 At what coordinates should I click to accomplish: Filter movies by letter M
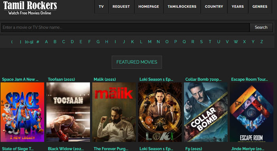pyautogui.click(x=150, y=42)
